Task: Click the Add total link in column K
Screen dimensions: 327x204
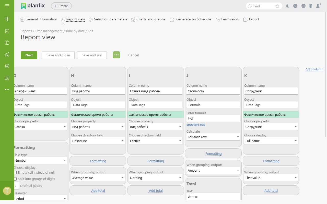Action: point(271,190)
